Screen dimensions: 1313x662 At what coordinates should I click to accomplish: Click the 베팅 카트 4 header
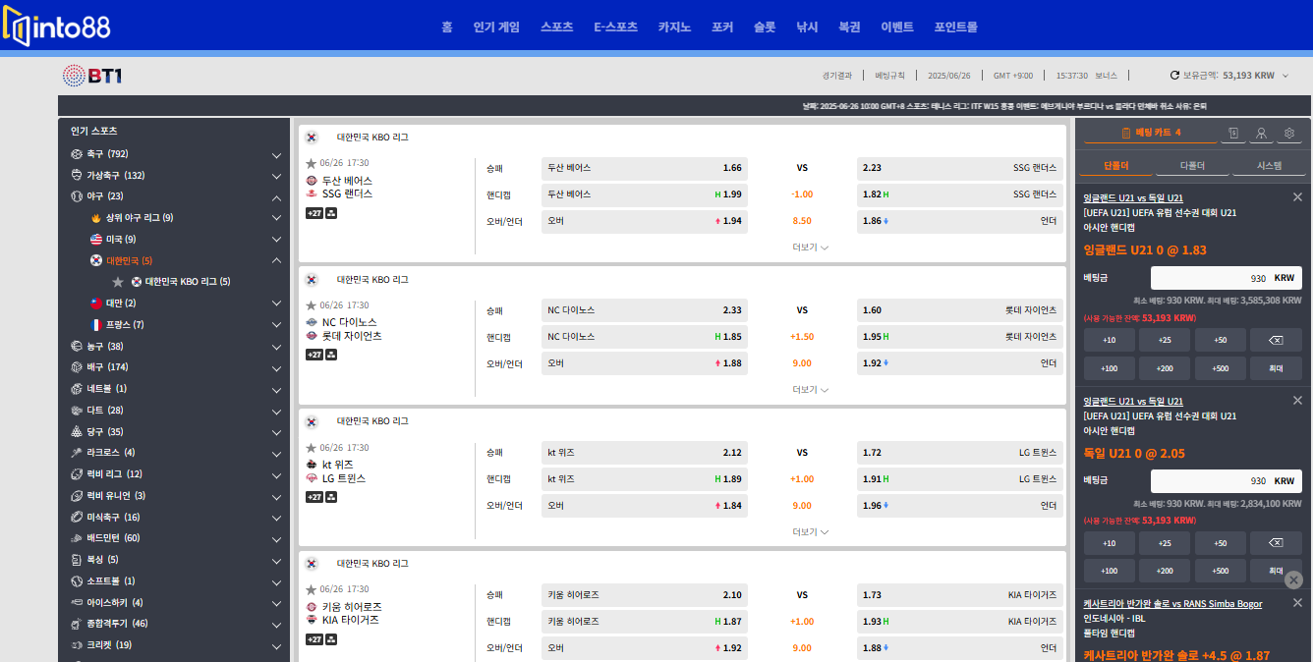1151,133
